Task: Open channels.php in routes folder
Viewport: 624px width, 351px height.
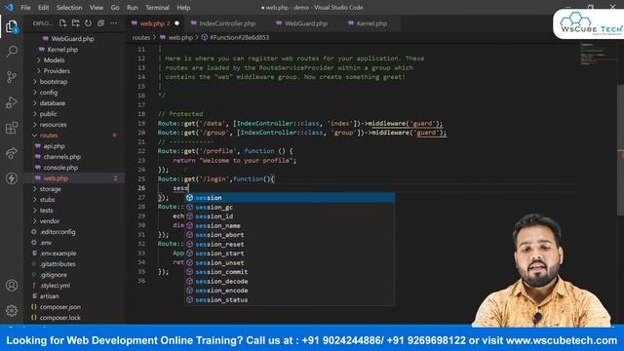Action: (62, 157)
